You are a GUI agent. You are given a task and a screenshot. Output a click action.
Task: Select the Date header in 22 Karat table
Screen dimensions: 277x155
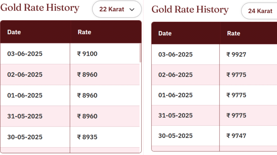click(x=14, y=32)
